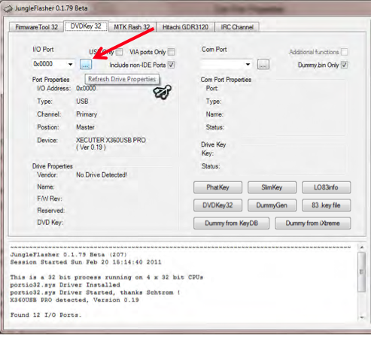Image resolution: width=371 pixels, height=337 pixels.
Task: Click Dummy from iXtreme button
Action: [312, 223]
